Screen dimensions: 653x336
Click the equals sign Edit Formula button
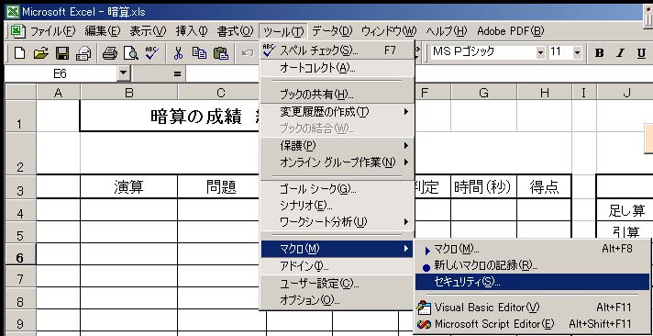[x=177, y=74]
